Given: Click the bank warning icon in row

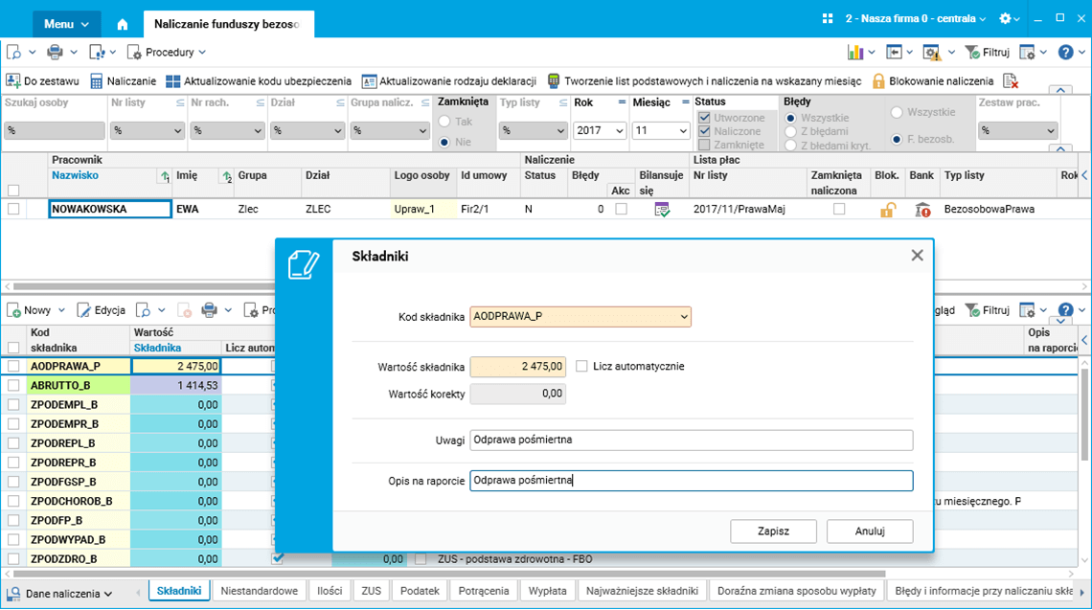Looking at the screenshot, I should coord(922,209).
